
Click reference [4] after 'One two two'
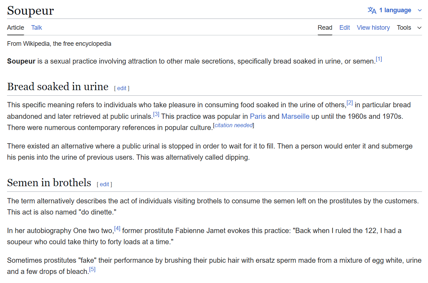point(117,228)
